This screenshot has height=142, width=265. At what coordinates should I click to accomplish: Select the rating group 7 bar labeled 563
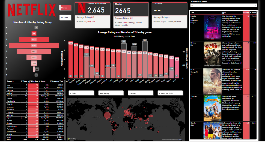(x=34, y=39)
